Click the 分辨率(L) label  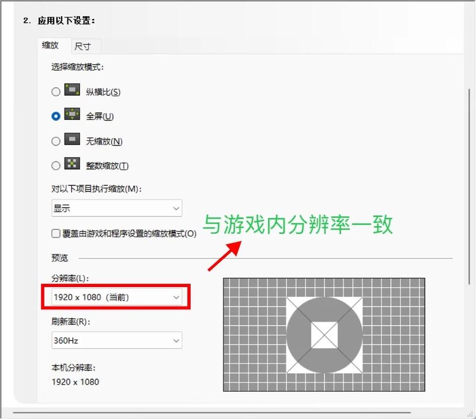tap(70, 278)
